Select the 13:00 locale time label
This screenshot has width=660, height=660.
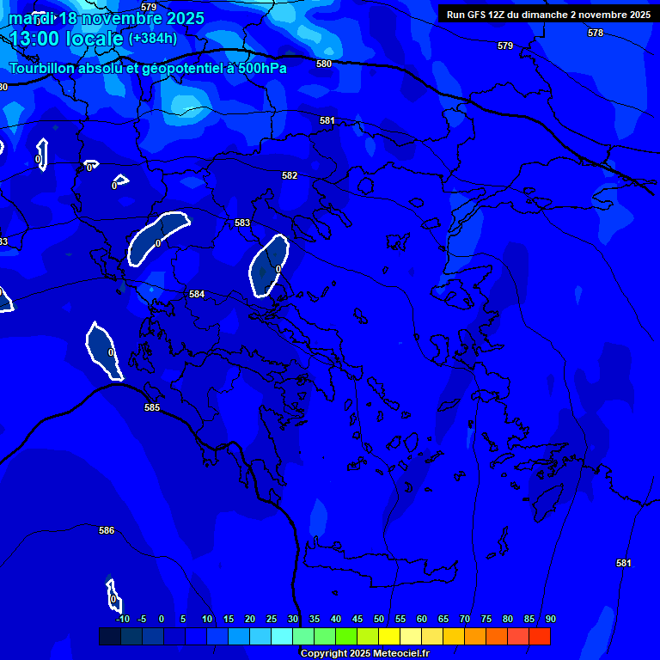tap(67, 40)
